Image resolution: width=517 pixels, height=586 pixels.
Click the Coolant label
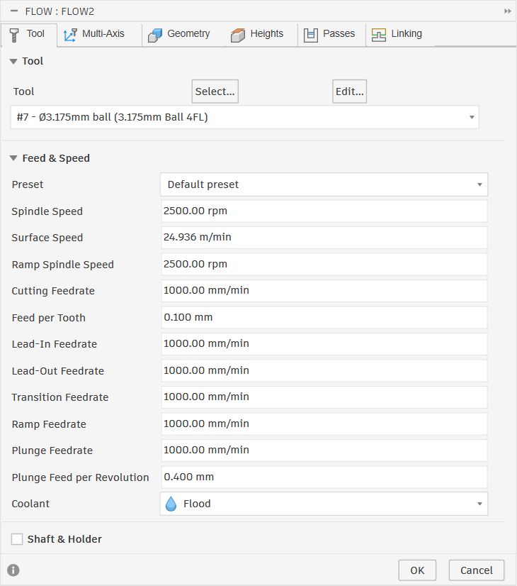[x=30, y=504]
